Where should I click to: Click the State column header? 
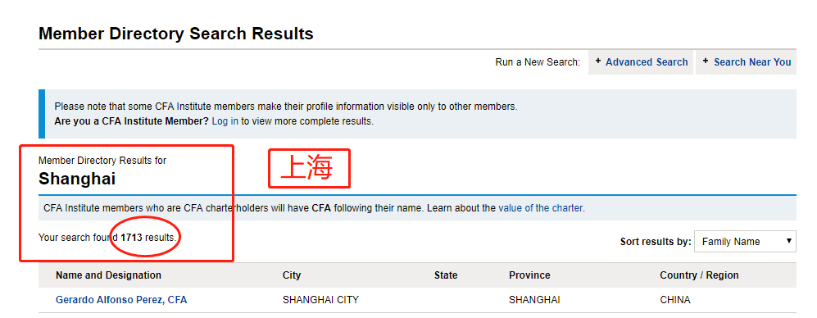click(446, 275)
